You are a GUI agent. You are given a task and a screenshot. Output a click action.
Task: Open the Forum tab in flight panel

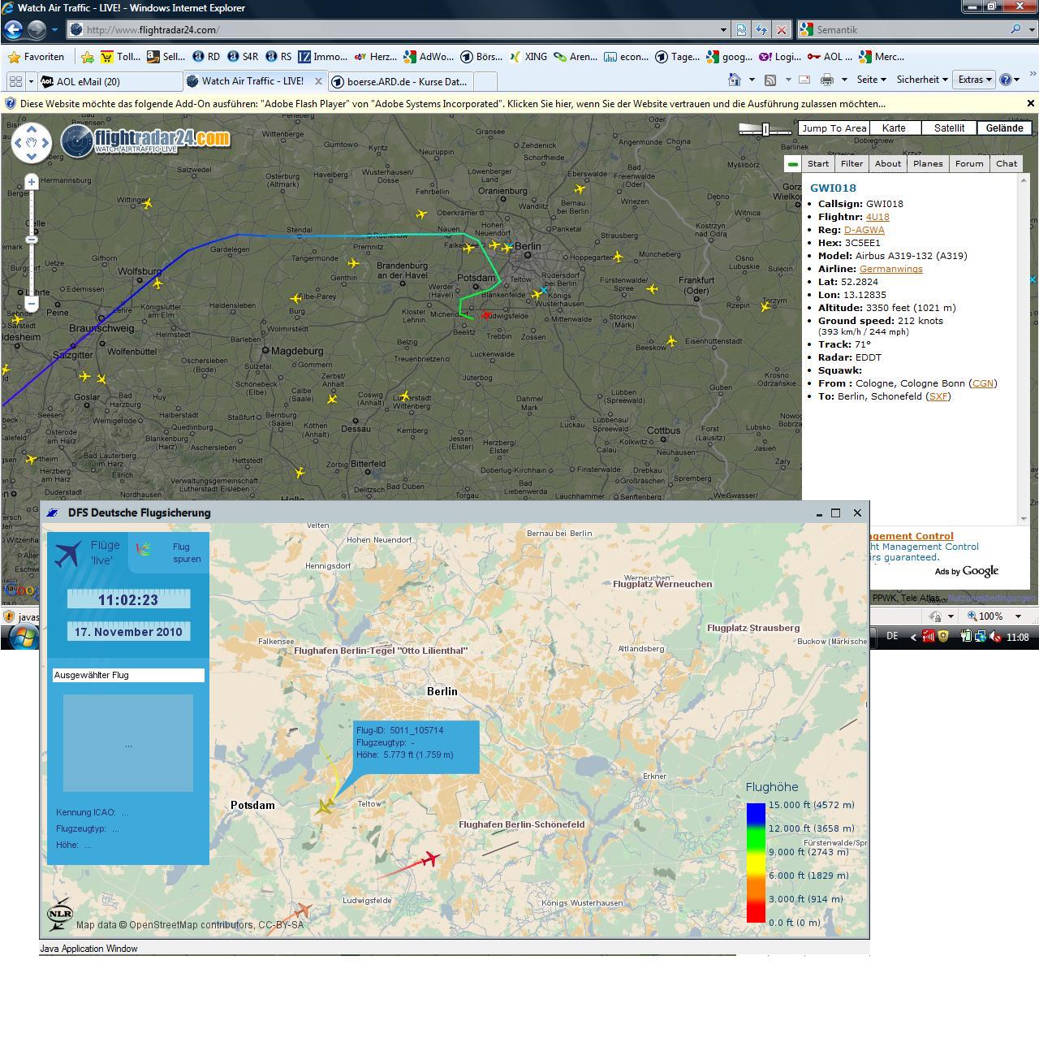[969, 163]
